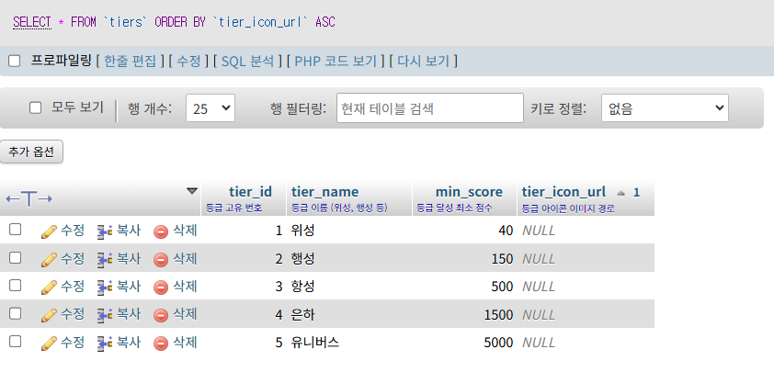Sort by tier_name column header
This screenshot has height=372, width=774.
tap(324, 192)
